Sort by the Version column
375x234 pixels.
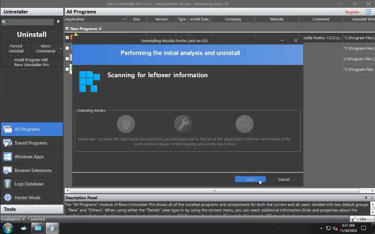tap(161, 19)
